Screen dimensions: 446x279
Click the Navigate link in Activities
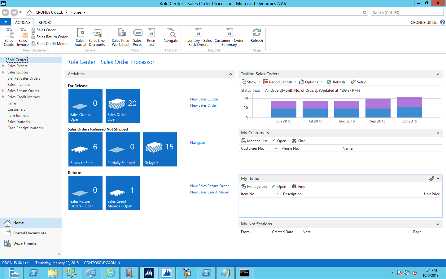(x=198, y=143)
